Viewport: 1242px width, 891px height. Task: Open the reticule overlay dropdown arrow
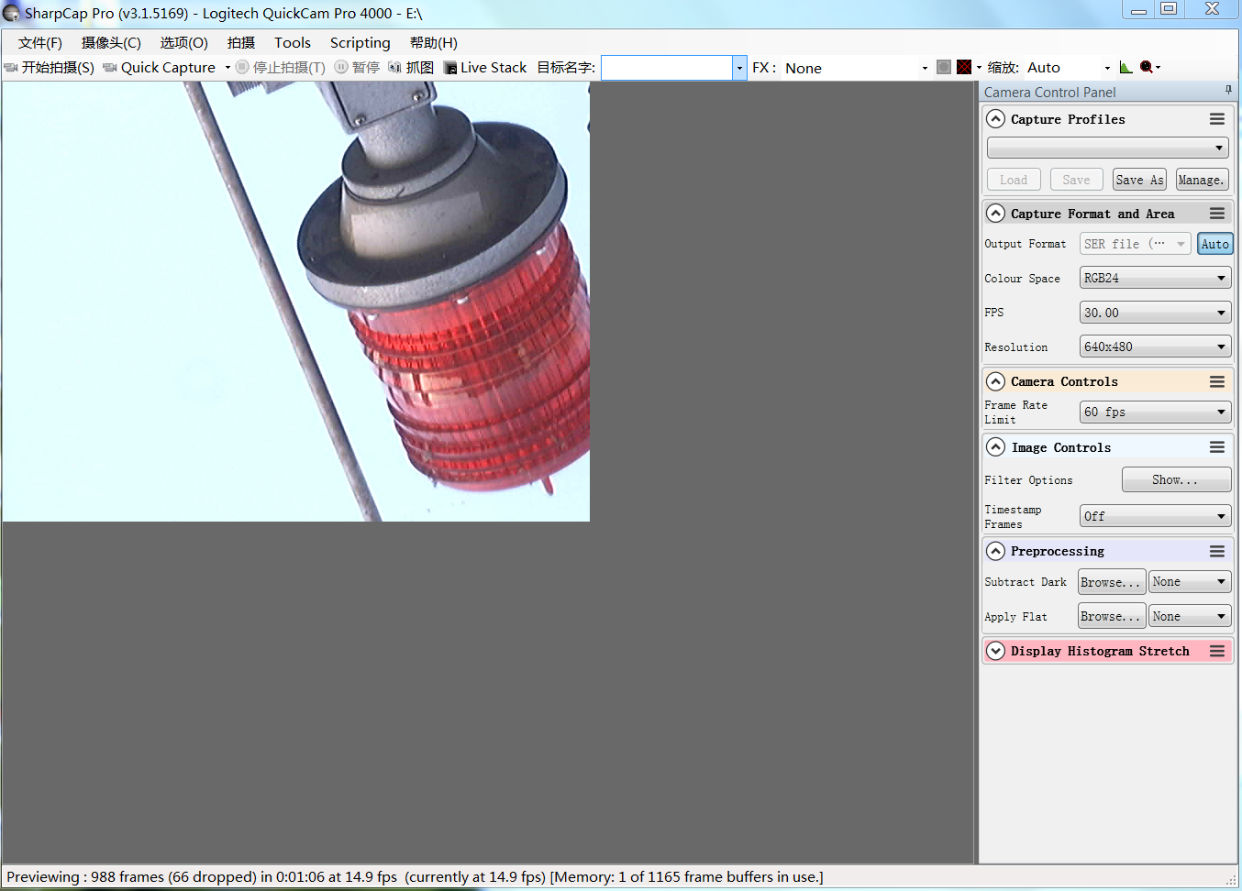(x=979, y=68)
